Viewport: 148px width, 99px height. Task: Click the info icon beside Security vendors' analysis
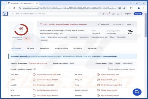click(x=35, y=69)
